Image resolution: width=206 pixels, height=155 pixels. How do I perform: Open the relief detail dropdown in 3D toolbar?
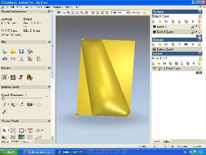click(x=128, y=12)
